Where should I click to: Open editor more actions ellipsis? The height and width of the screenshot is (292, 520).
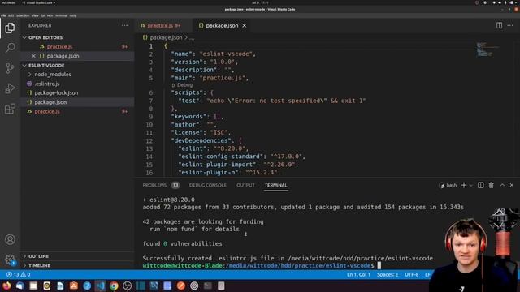pyautogui.click(x=510, y=25)
